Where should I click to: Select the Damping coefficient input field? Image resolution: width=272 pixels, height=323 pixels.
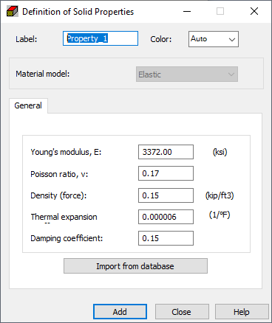pyautogui.click(x=166, y=238)
